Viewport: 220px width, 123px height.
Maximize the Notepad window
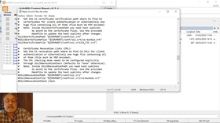(168, 11)
